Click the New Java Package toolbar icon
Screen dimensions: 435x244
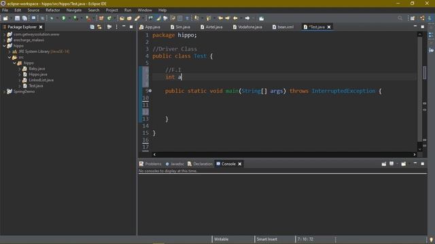101,18
